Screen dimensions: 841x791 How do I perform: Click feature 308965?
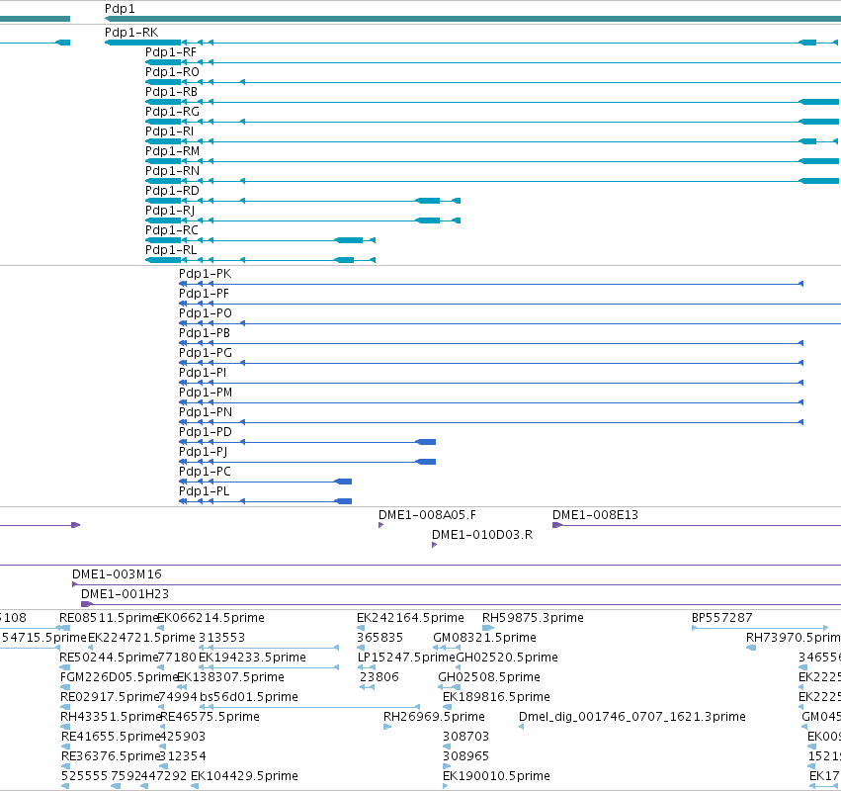466,757
